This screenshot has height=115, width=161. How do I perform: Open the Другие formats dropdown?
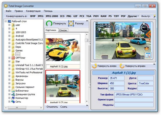click(133, 16)
